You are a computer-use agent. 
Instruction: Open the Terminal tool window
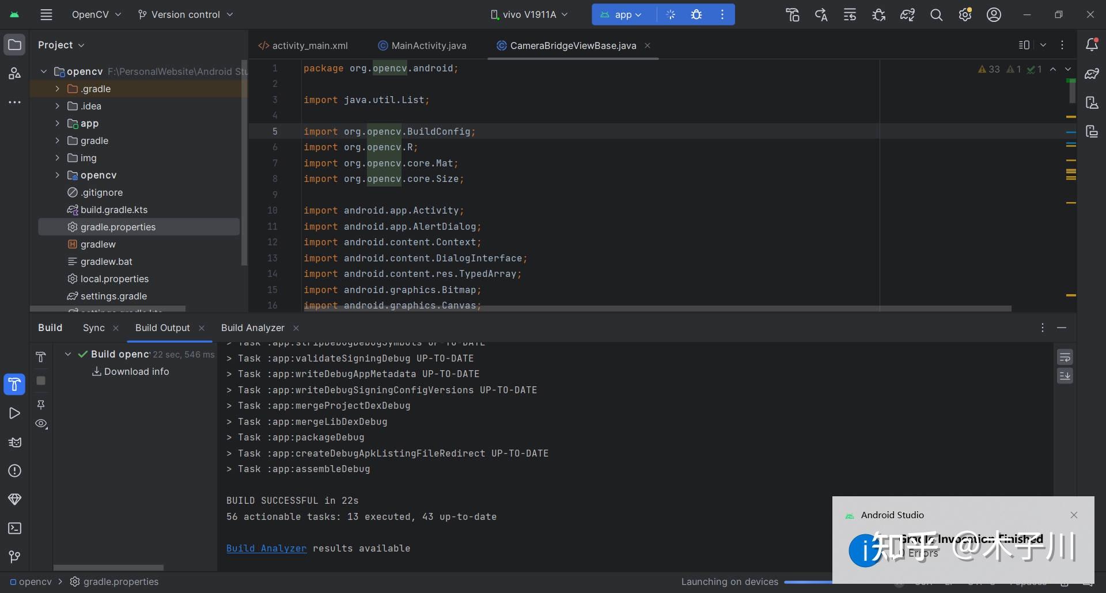14,529
